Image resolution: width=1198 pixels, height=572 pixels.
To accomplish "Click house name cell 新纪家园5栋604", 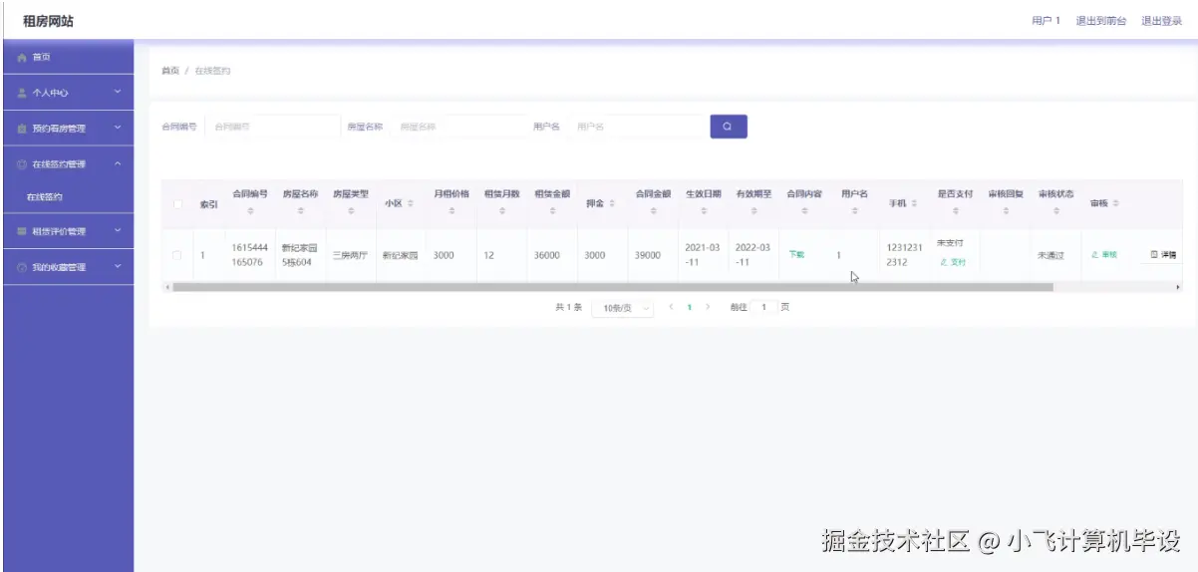I will click(299, 255).
